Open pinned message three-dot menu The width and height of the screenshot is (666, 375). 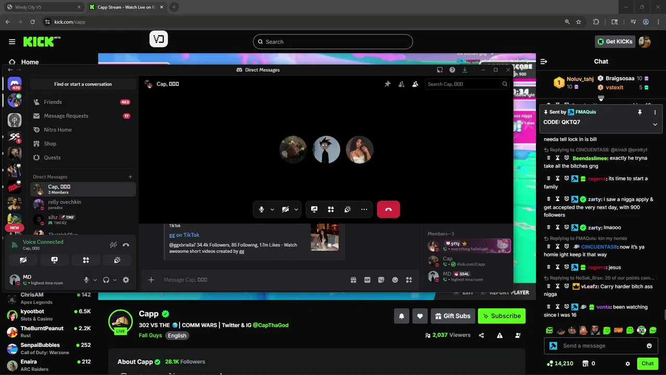point(655,112)
